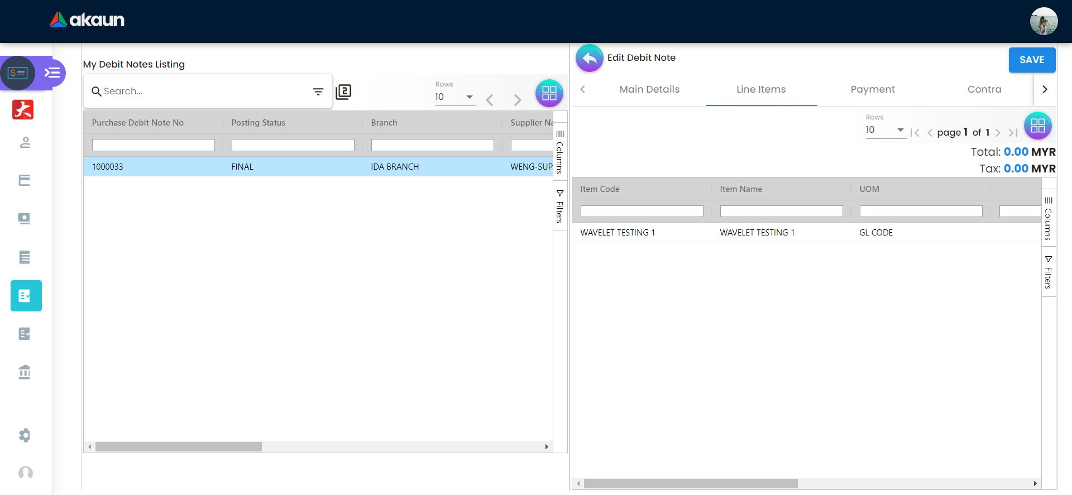Open the settings gear in the left sidebar
The width and height of the screenshot is (1072, 495).
pyautogui.click(x=25, y=435)
